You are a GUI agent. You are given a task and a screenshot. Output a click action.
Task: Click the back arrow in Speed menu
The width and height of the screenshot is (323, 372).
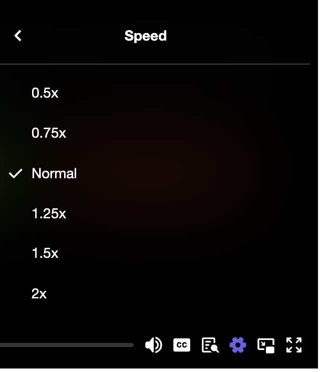coord(18,36)
